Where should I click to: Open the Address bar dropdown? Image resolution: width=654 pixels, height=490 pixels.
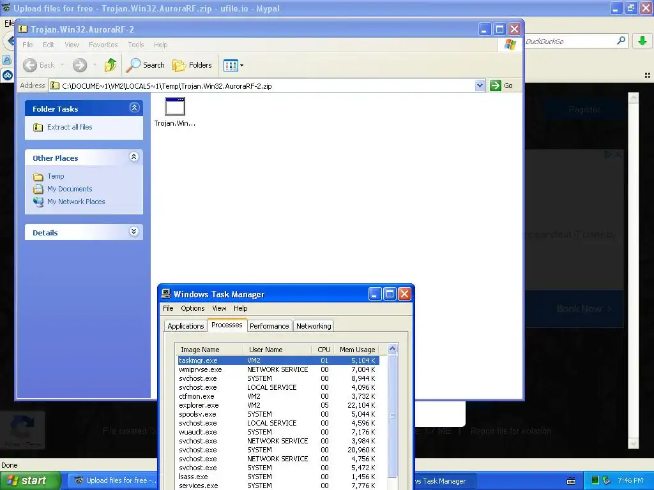480,85
